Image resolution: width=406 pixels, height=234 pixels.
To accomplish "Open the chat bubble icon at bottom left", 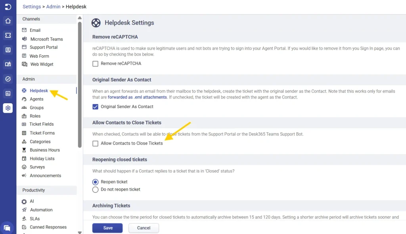I will pos(7,228).
